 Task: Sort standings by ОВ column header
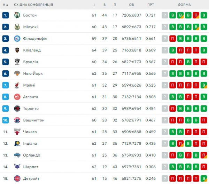131,5
